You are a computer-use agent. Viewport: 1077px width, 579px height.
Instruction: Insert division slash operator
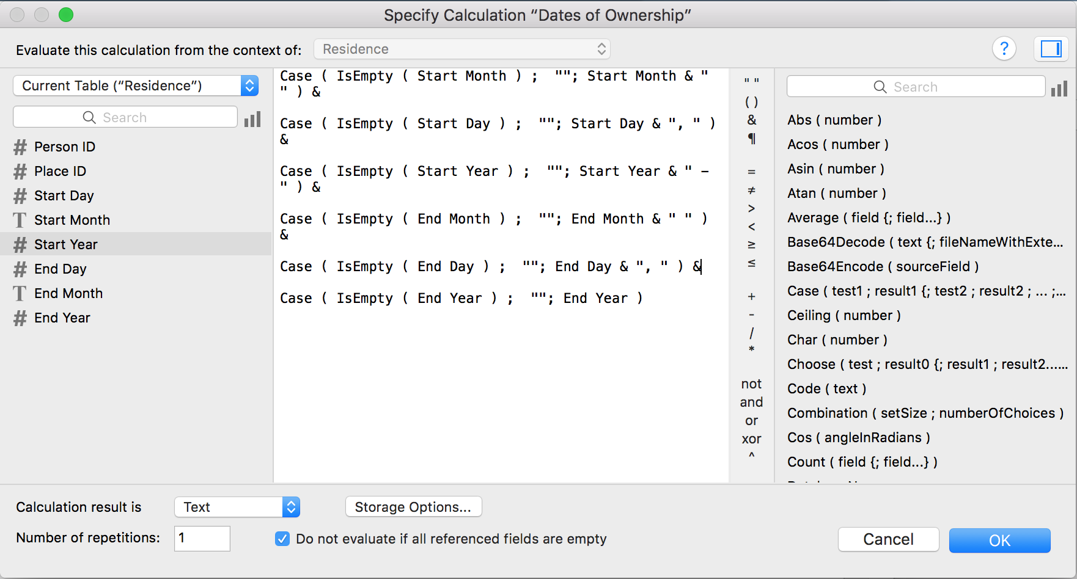pos(752,333)
